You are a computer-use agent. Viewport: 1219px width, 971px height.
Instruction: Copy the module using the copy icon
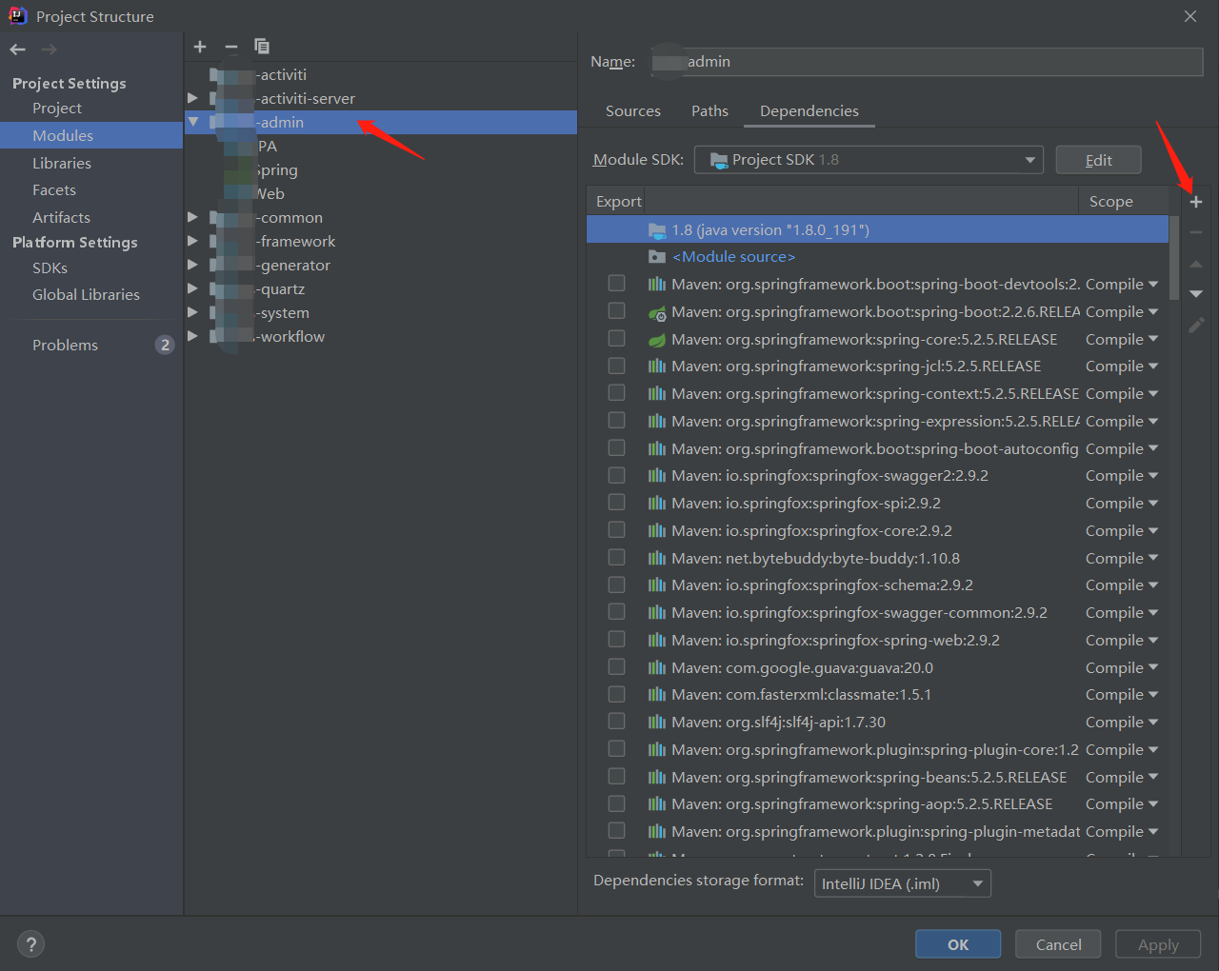[x=261, y=46]
